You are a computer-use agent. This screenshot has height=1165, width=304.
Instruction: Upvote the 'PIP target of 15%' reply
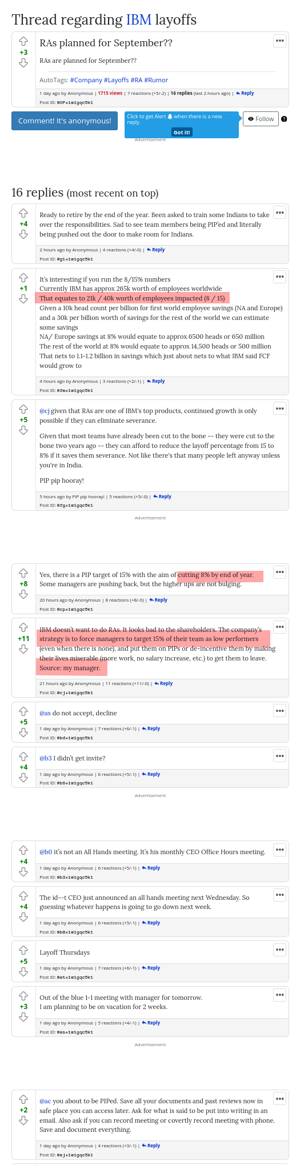23,573
